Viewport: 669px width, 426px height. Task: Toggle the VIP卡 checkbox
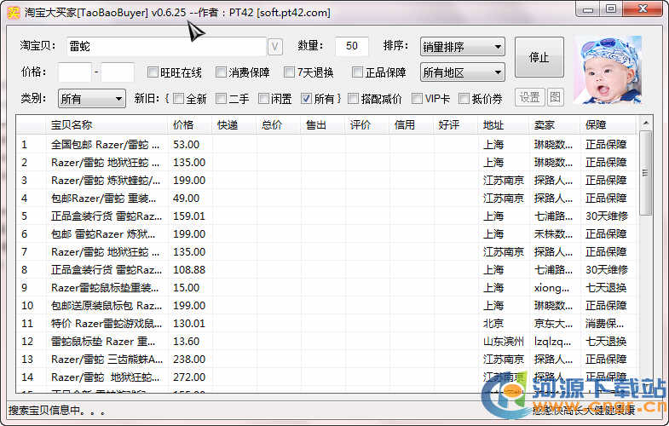click(418, 99)
